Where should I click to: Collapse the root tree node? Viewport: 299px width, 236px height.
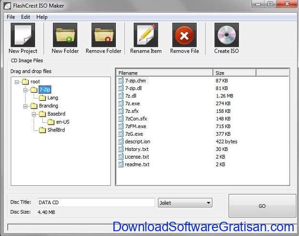click(x=17, y=82)
